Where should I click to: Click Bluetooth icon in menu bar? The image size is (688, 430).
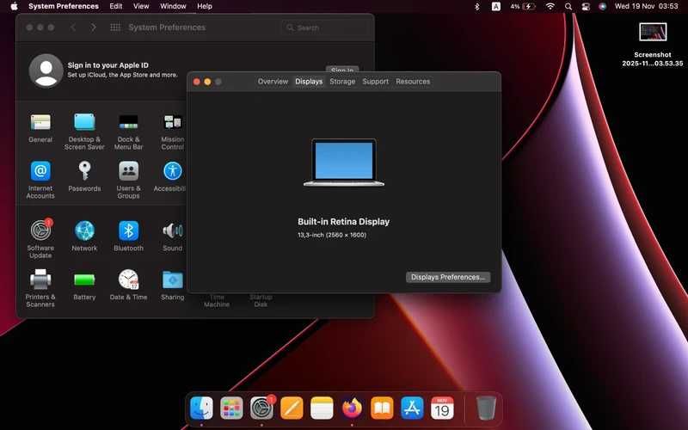477,6
